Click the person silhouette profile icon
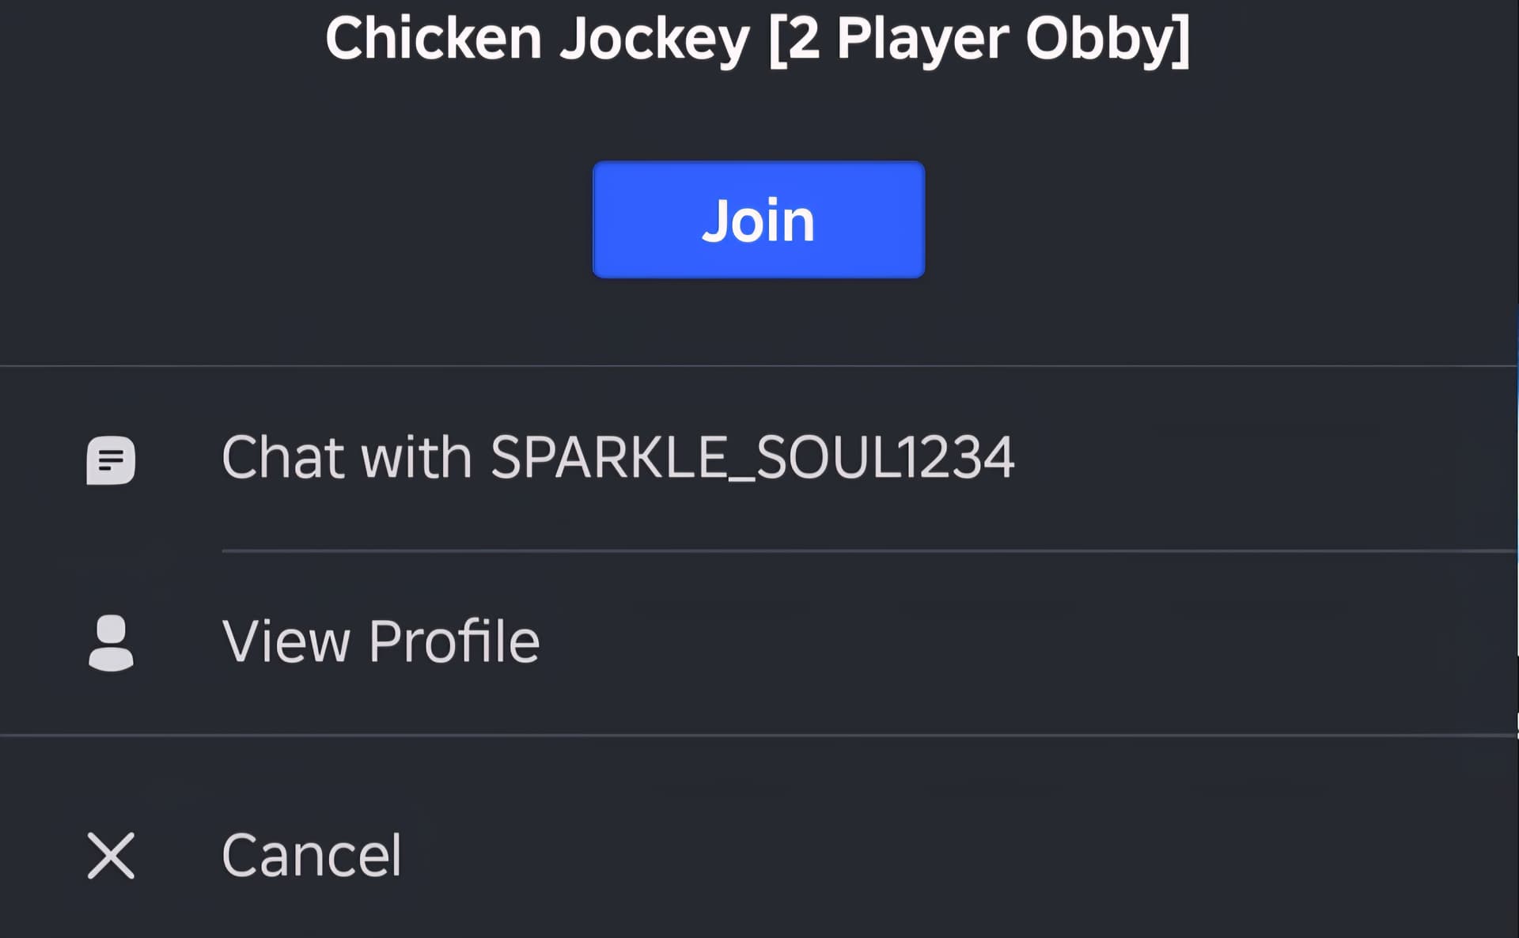1519x938 pixels. (x=111, y=642)
